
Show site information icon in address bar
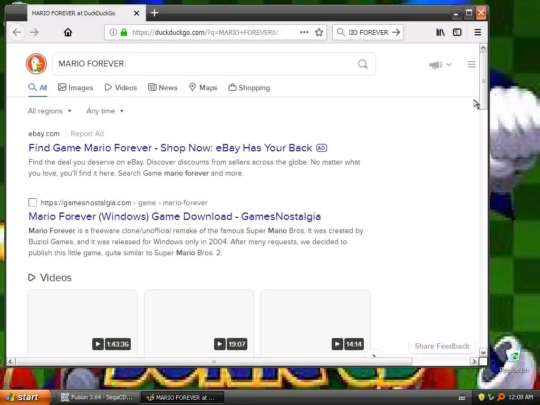point(113,32)
